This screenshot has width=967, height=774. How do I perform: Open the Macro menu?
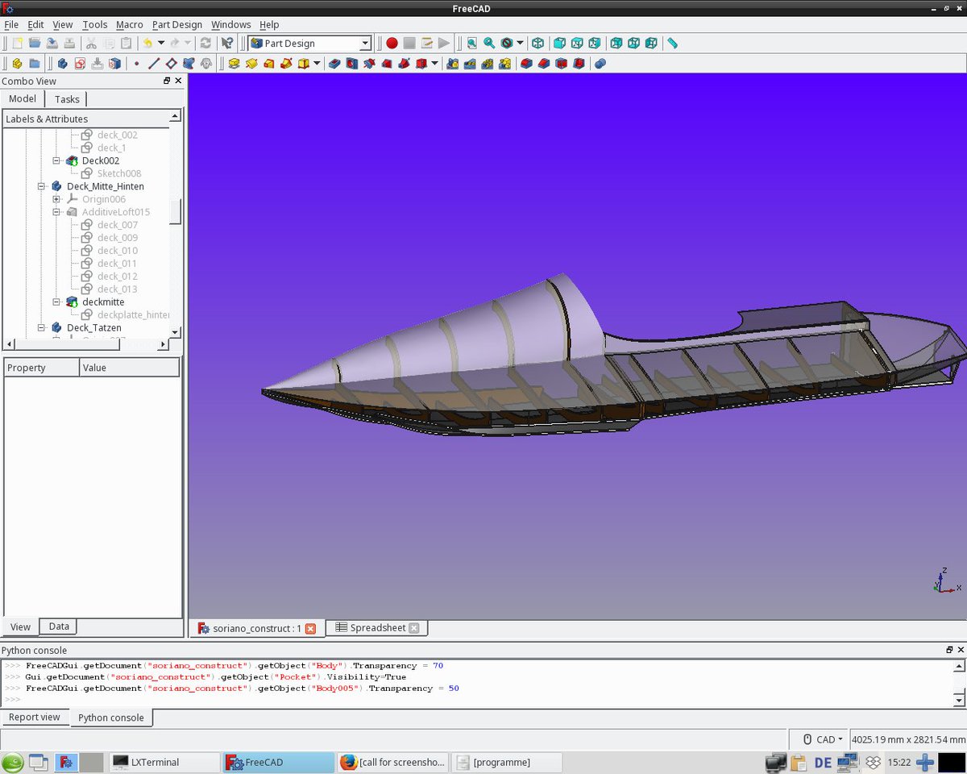tap(130, 25)
